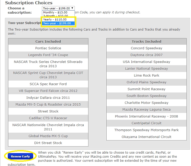
Task: Click Mazda MX-5 Cup & Roadster circa 2015
Action: tap(48, 105)
